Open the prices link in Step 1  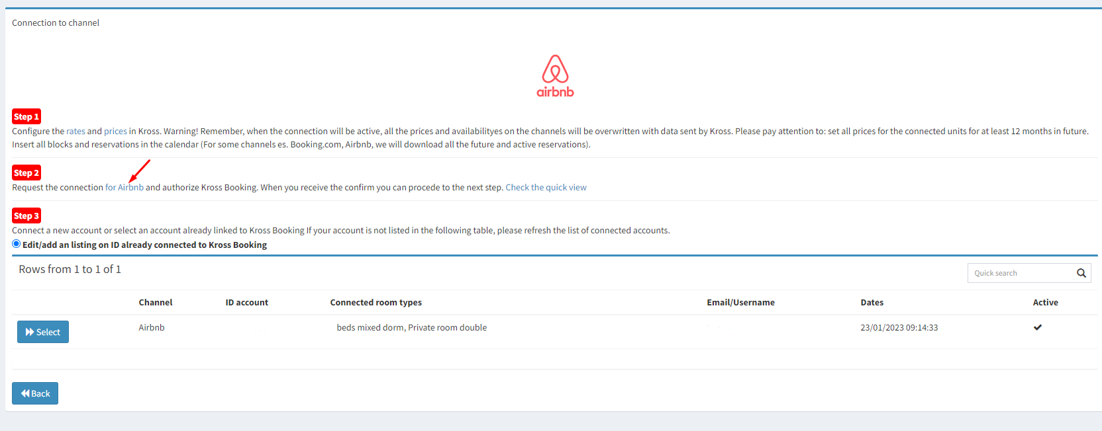115,131
